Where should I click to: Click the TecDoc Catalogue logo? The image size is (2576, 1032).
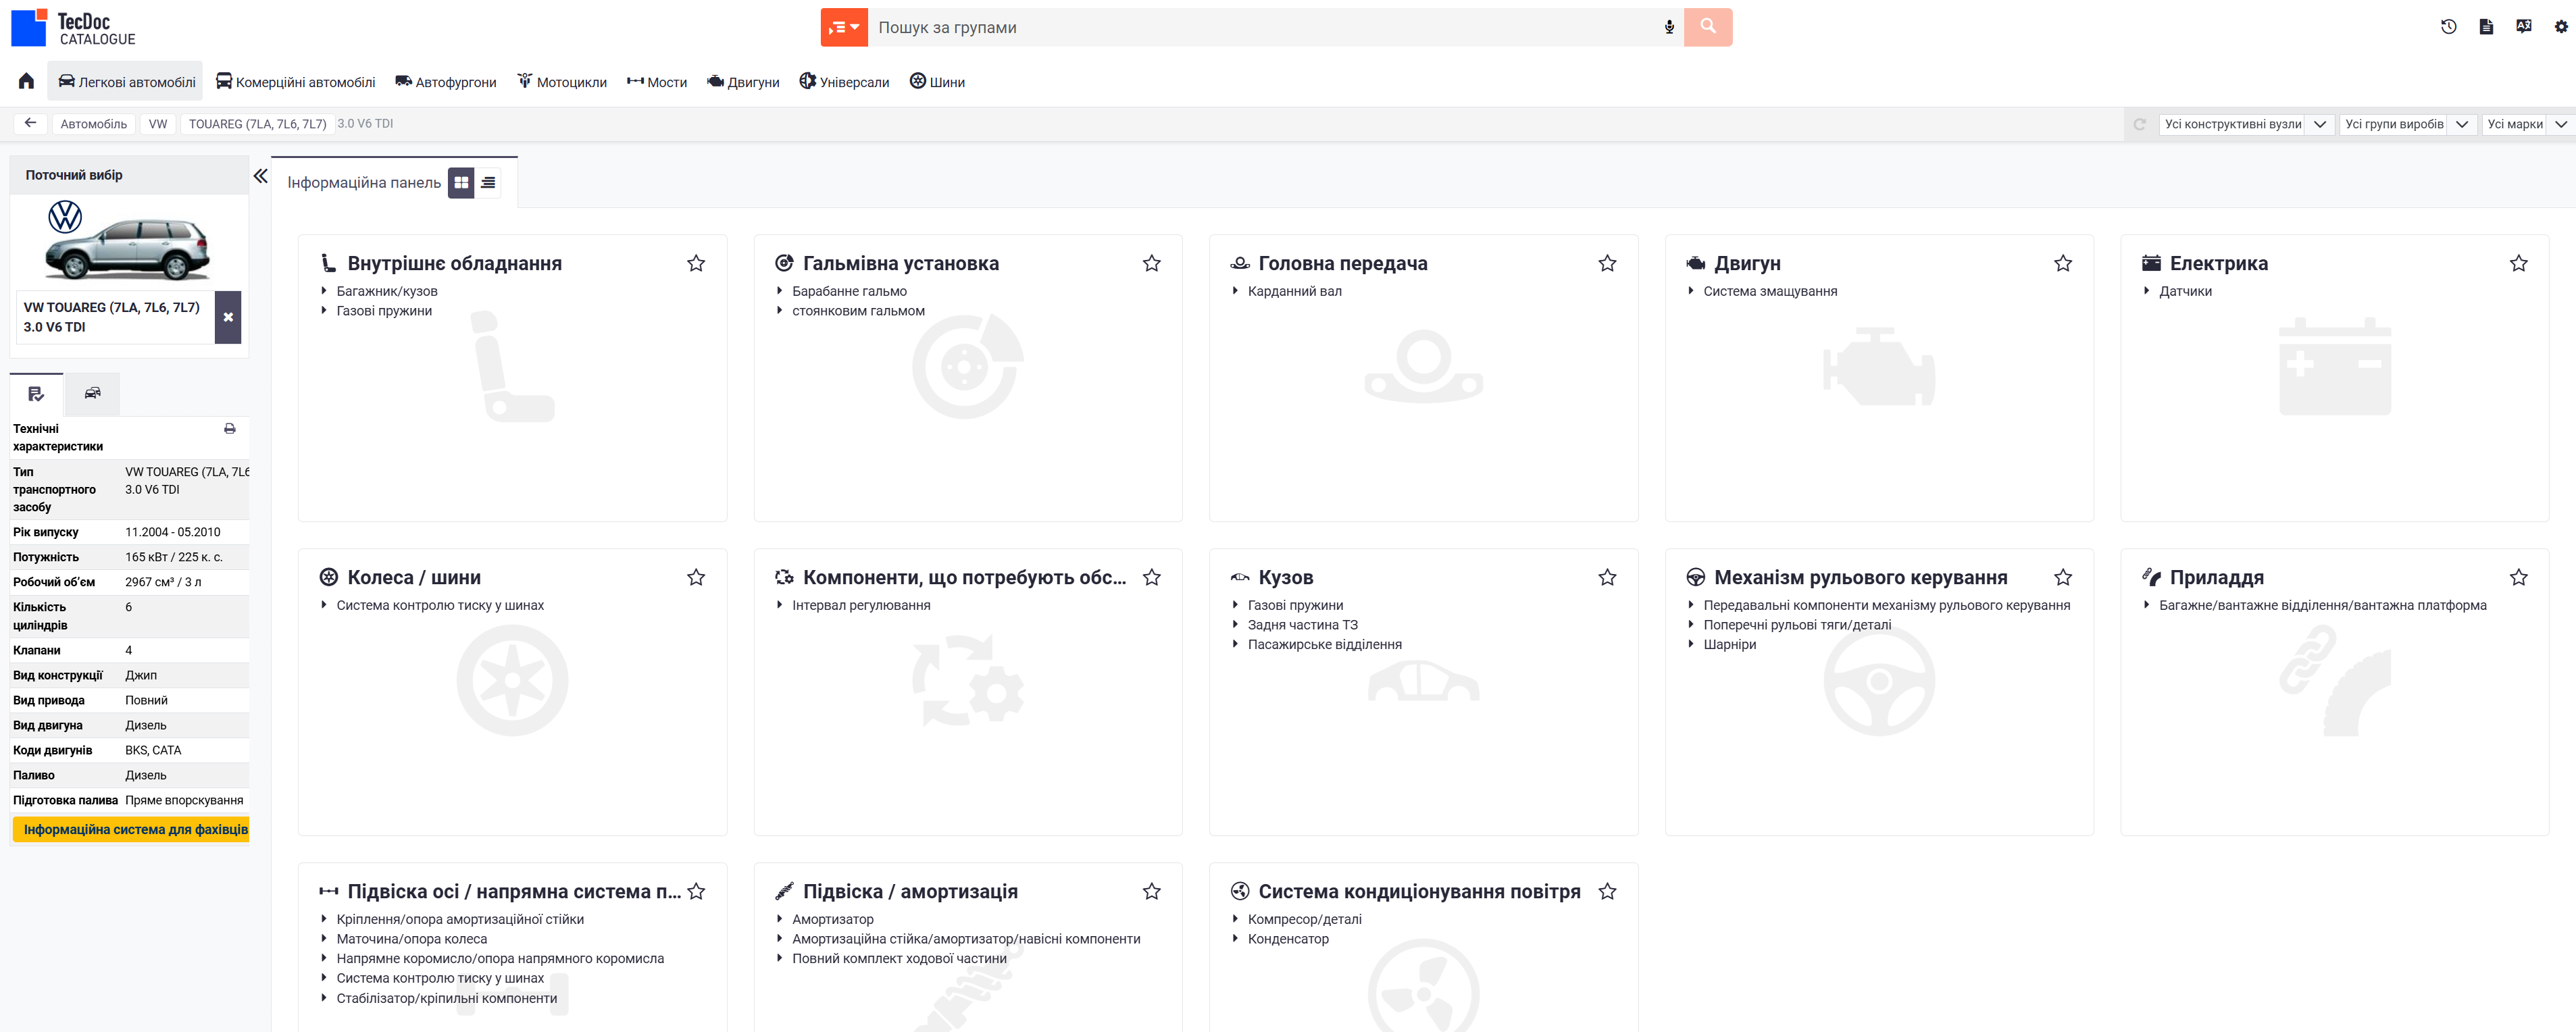73,28
